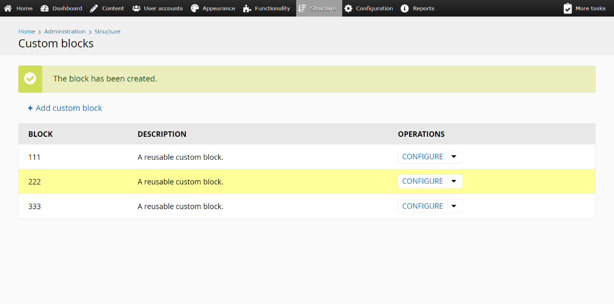Screen dimensions: 614x304
Task: Follow the Add custom block link
Action: [x=69, y=108]
